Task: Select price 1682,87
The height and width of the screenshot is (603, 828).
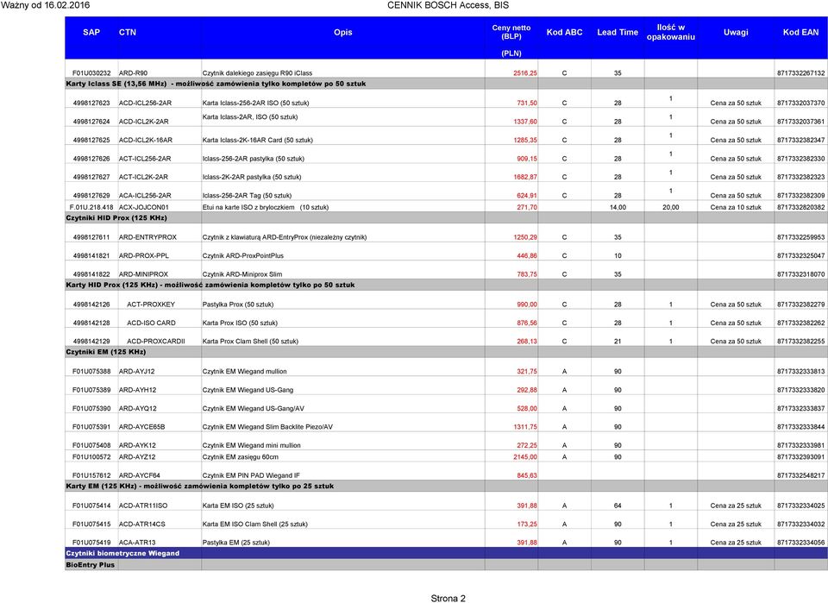Action: click(x=525, y=177)
